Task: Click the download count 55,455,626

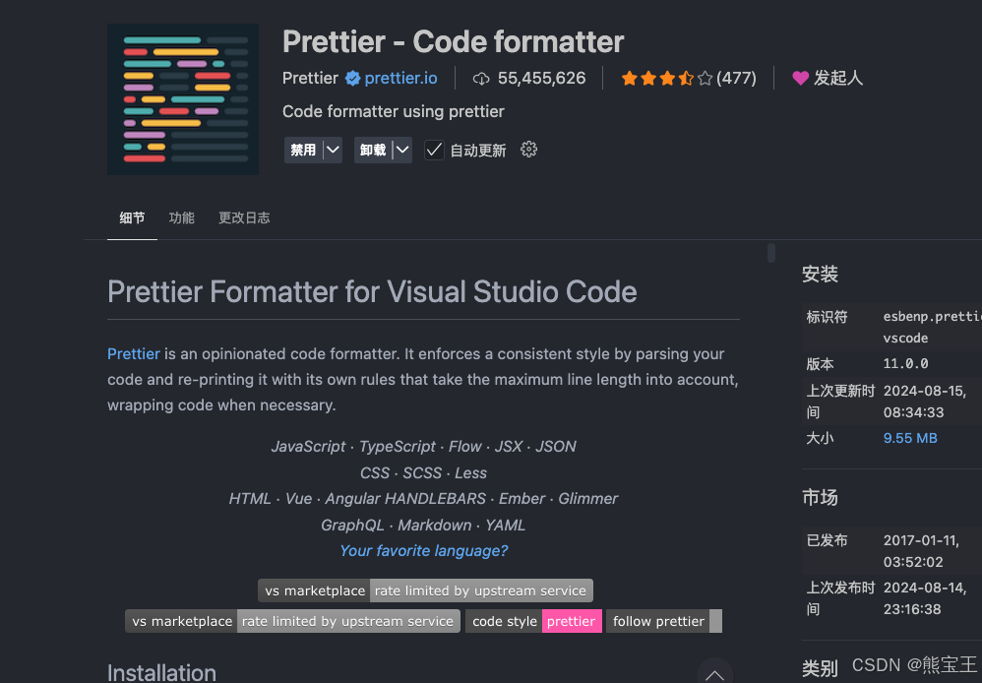Action: [542, 79]
